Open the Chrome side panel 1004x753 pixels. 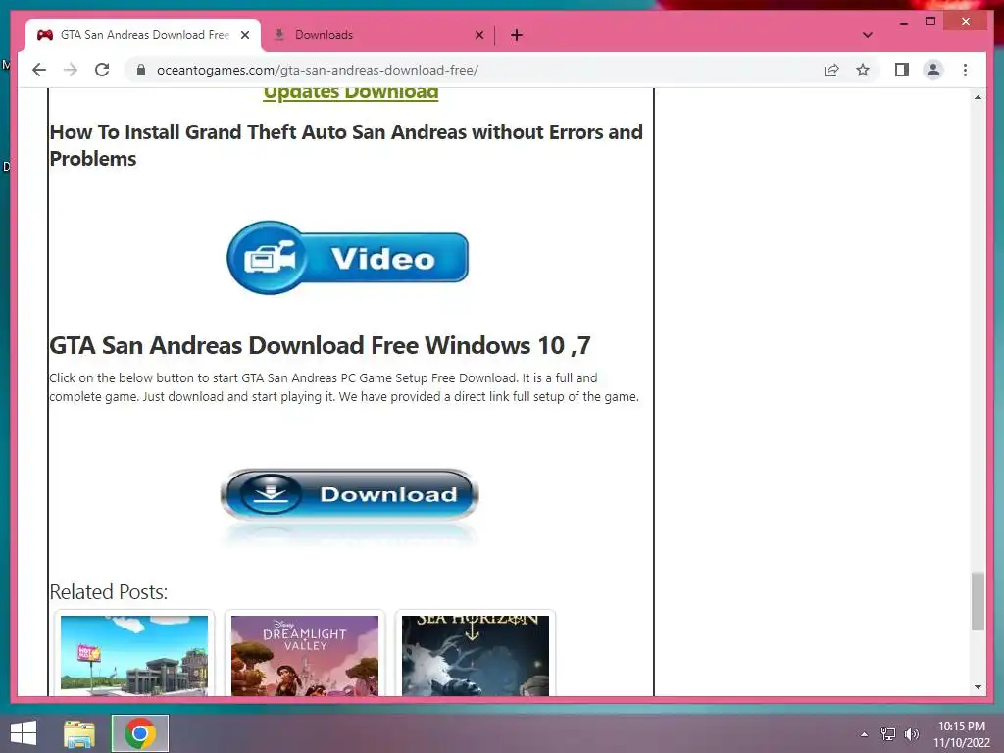pos(902,70)
